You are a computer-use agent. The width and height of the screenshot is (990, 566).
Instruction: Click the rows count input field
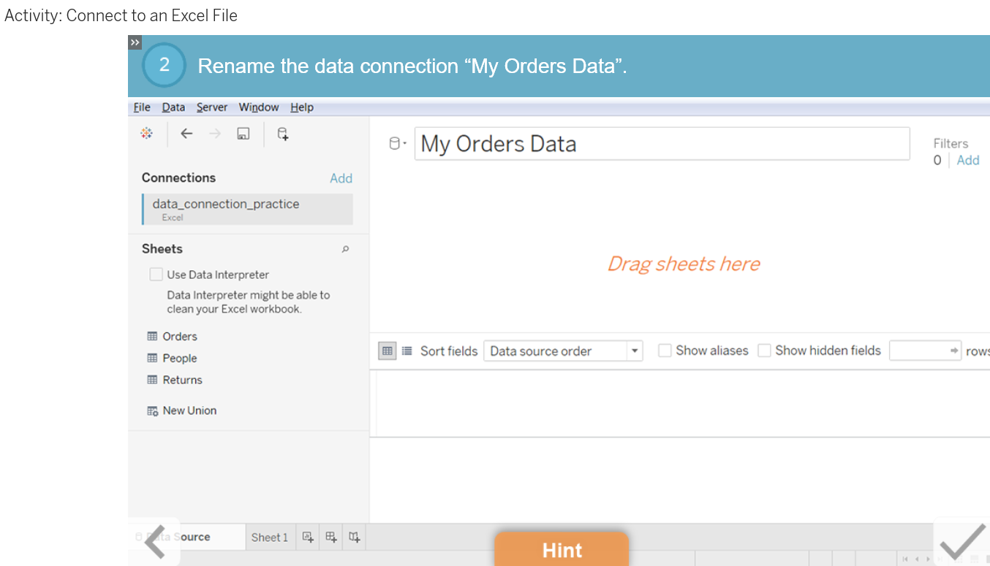click(925, 351)
